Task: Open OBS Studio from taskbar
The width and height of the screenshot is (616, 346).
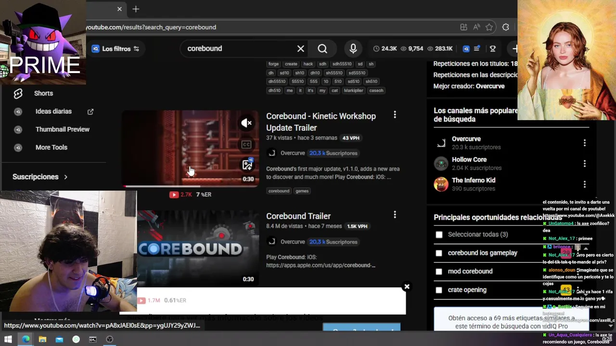Action: tap(110, 339)
